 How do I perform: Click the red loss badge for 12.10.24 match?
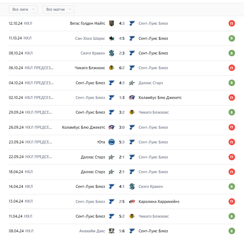point(232,24)
